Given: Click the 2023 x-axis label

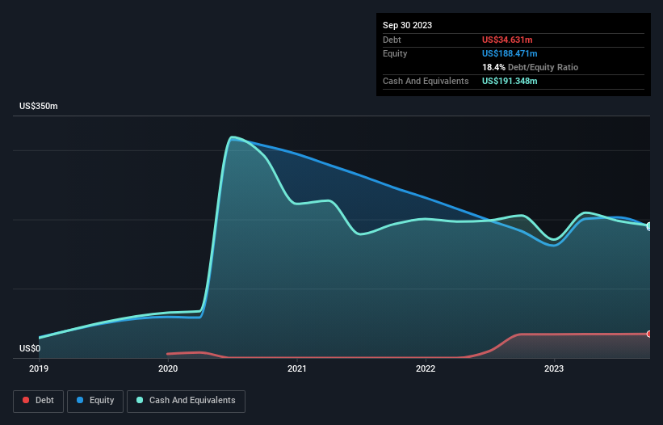Looking at the screenshot, I should (554, 368).
